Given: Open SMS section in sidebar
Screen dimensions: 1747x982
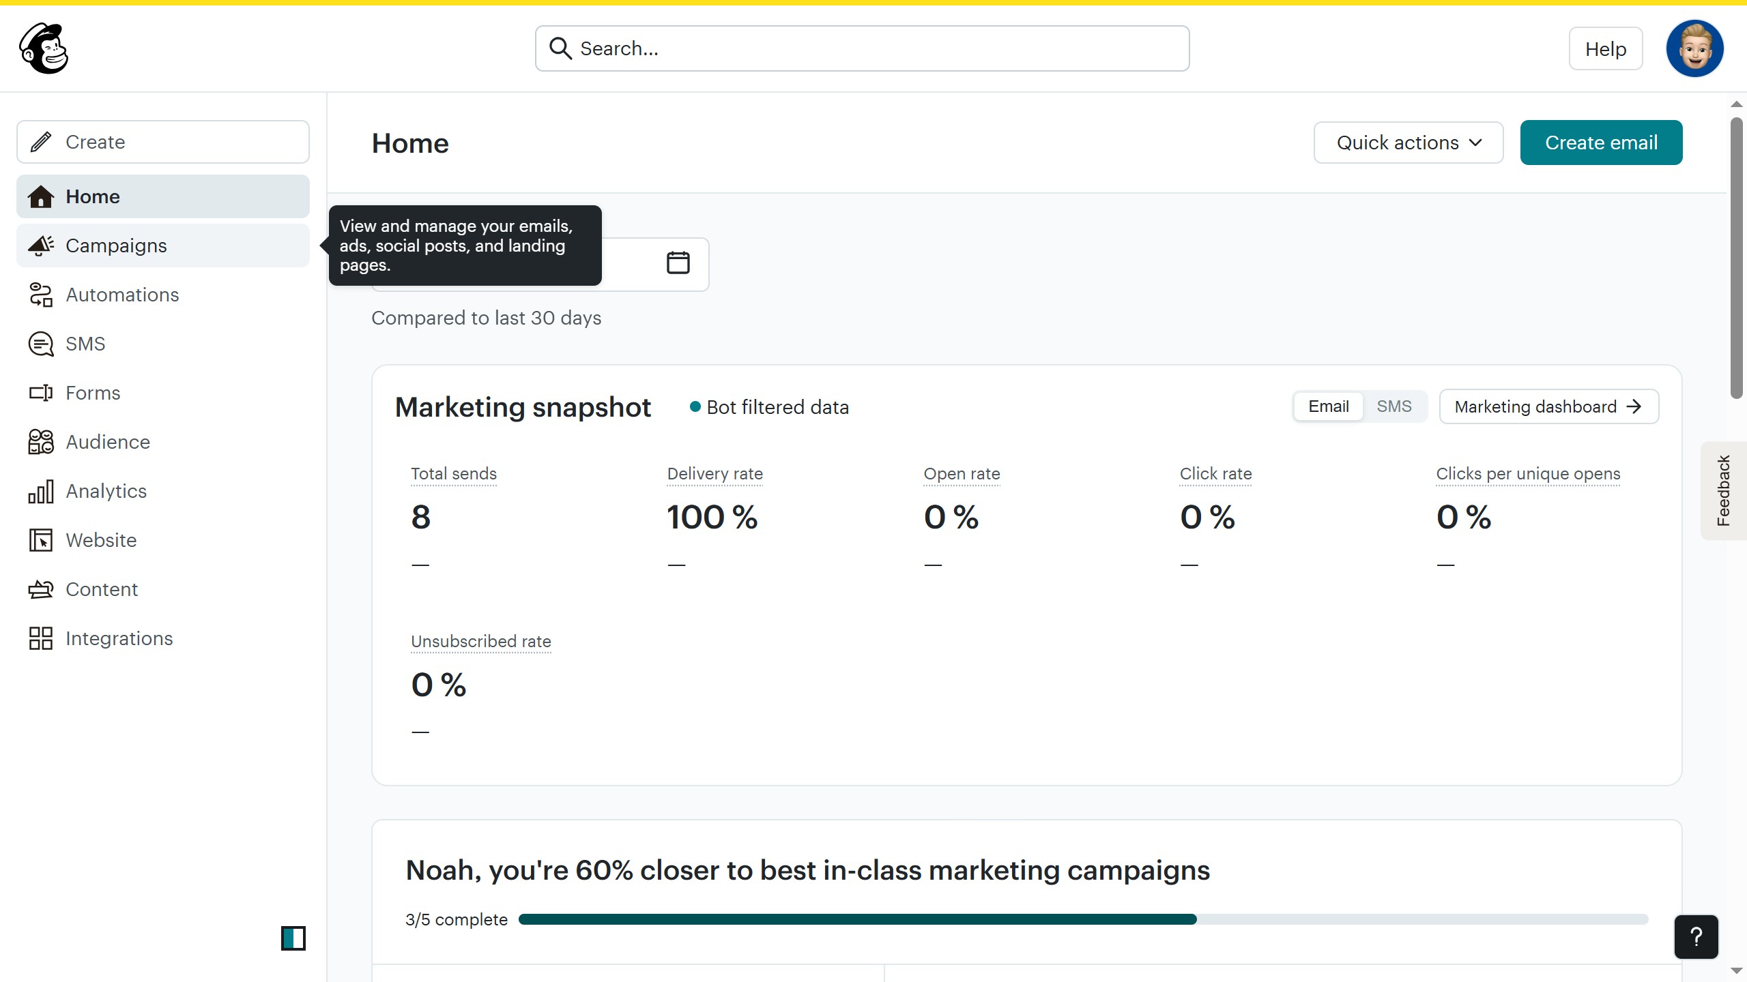Looking at the screenshot, I should click(163, 344).
